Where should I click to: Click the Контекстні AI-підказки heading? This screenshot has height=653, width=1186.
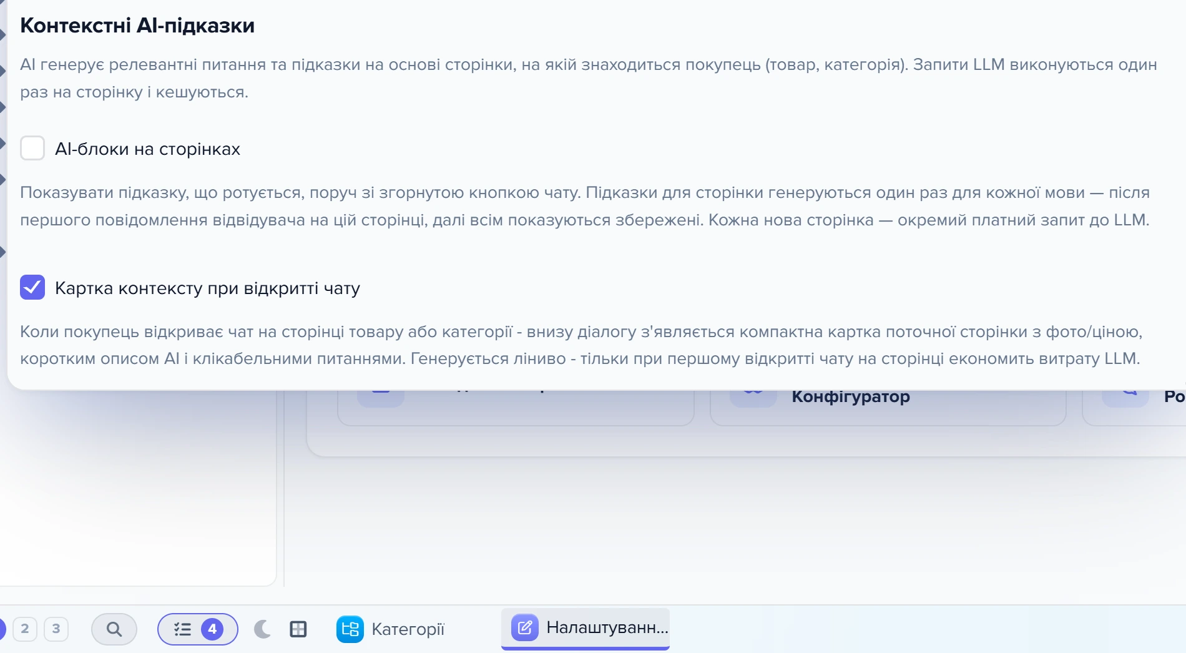(x=137, y=26)
